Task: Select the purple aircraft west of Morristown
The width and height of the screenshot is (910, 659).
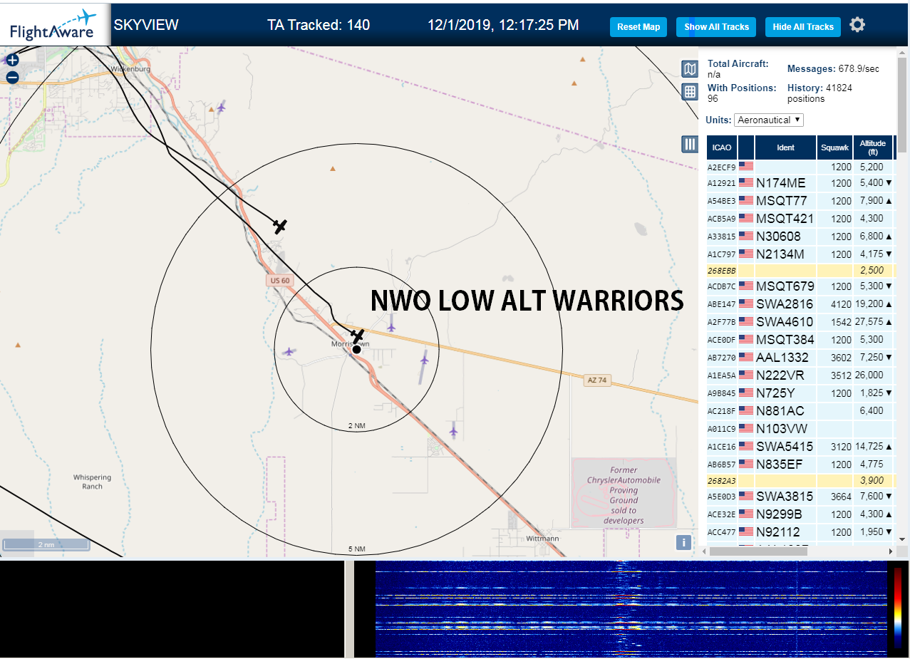Action: point(289,351)
